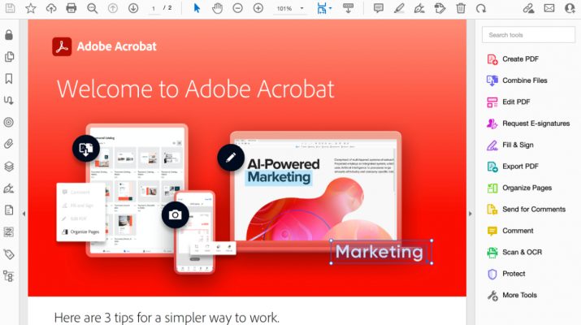The width and height of the screenshot is (581, 325).
Task: Print the document with printer icon
Action: 72,8
